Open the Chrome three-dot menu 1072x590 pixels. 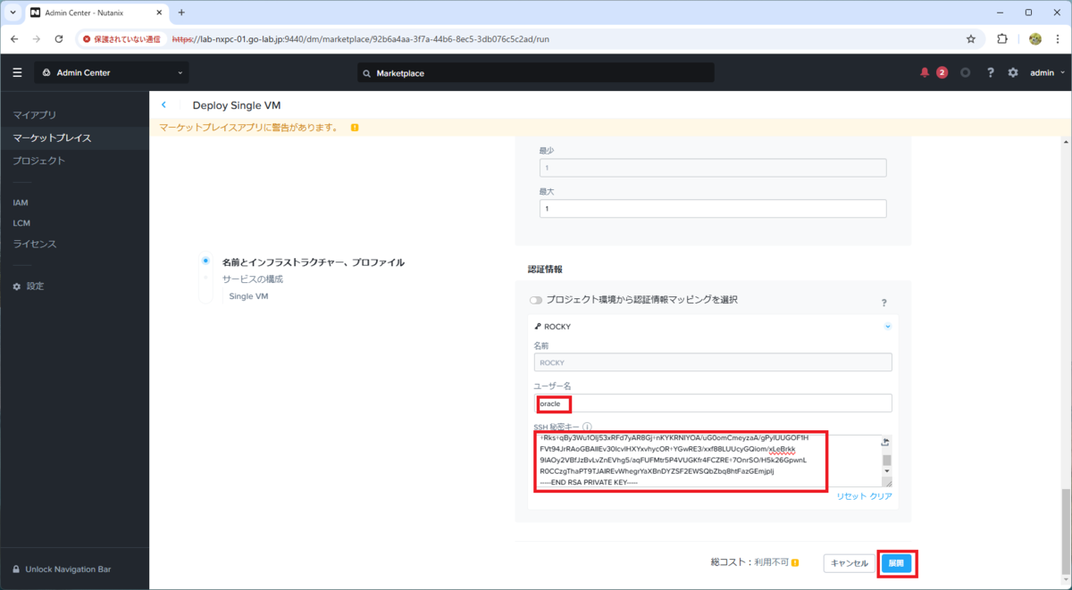[1058, 39]
